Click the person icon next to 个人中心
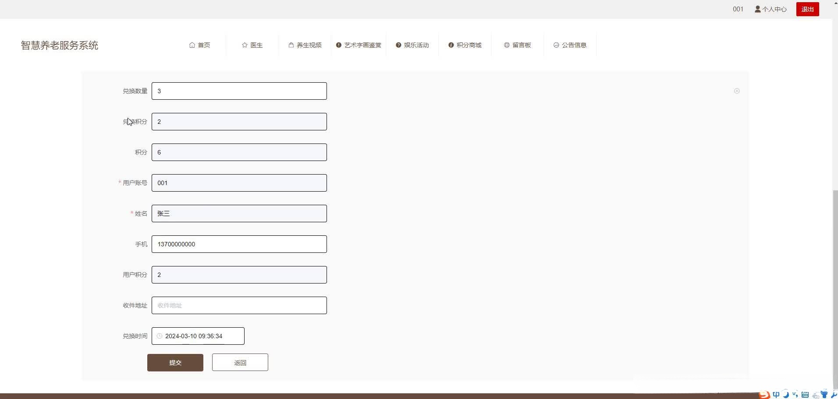838x399 pixels. pos(757,9)
